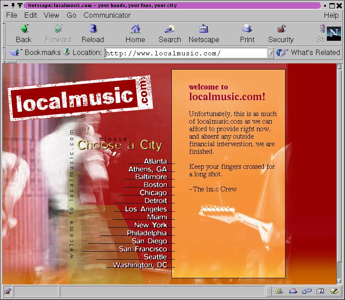Click the "–The lm.c Crew" signature text
This screenshot has width=345, height=300.
pos(213,189)
